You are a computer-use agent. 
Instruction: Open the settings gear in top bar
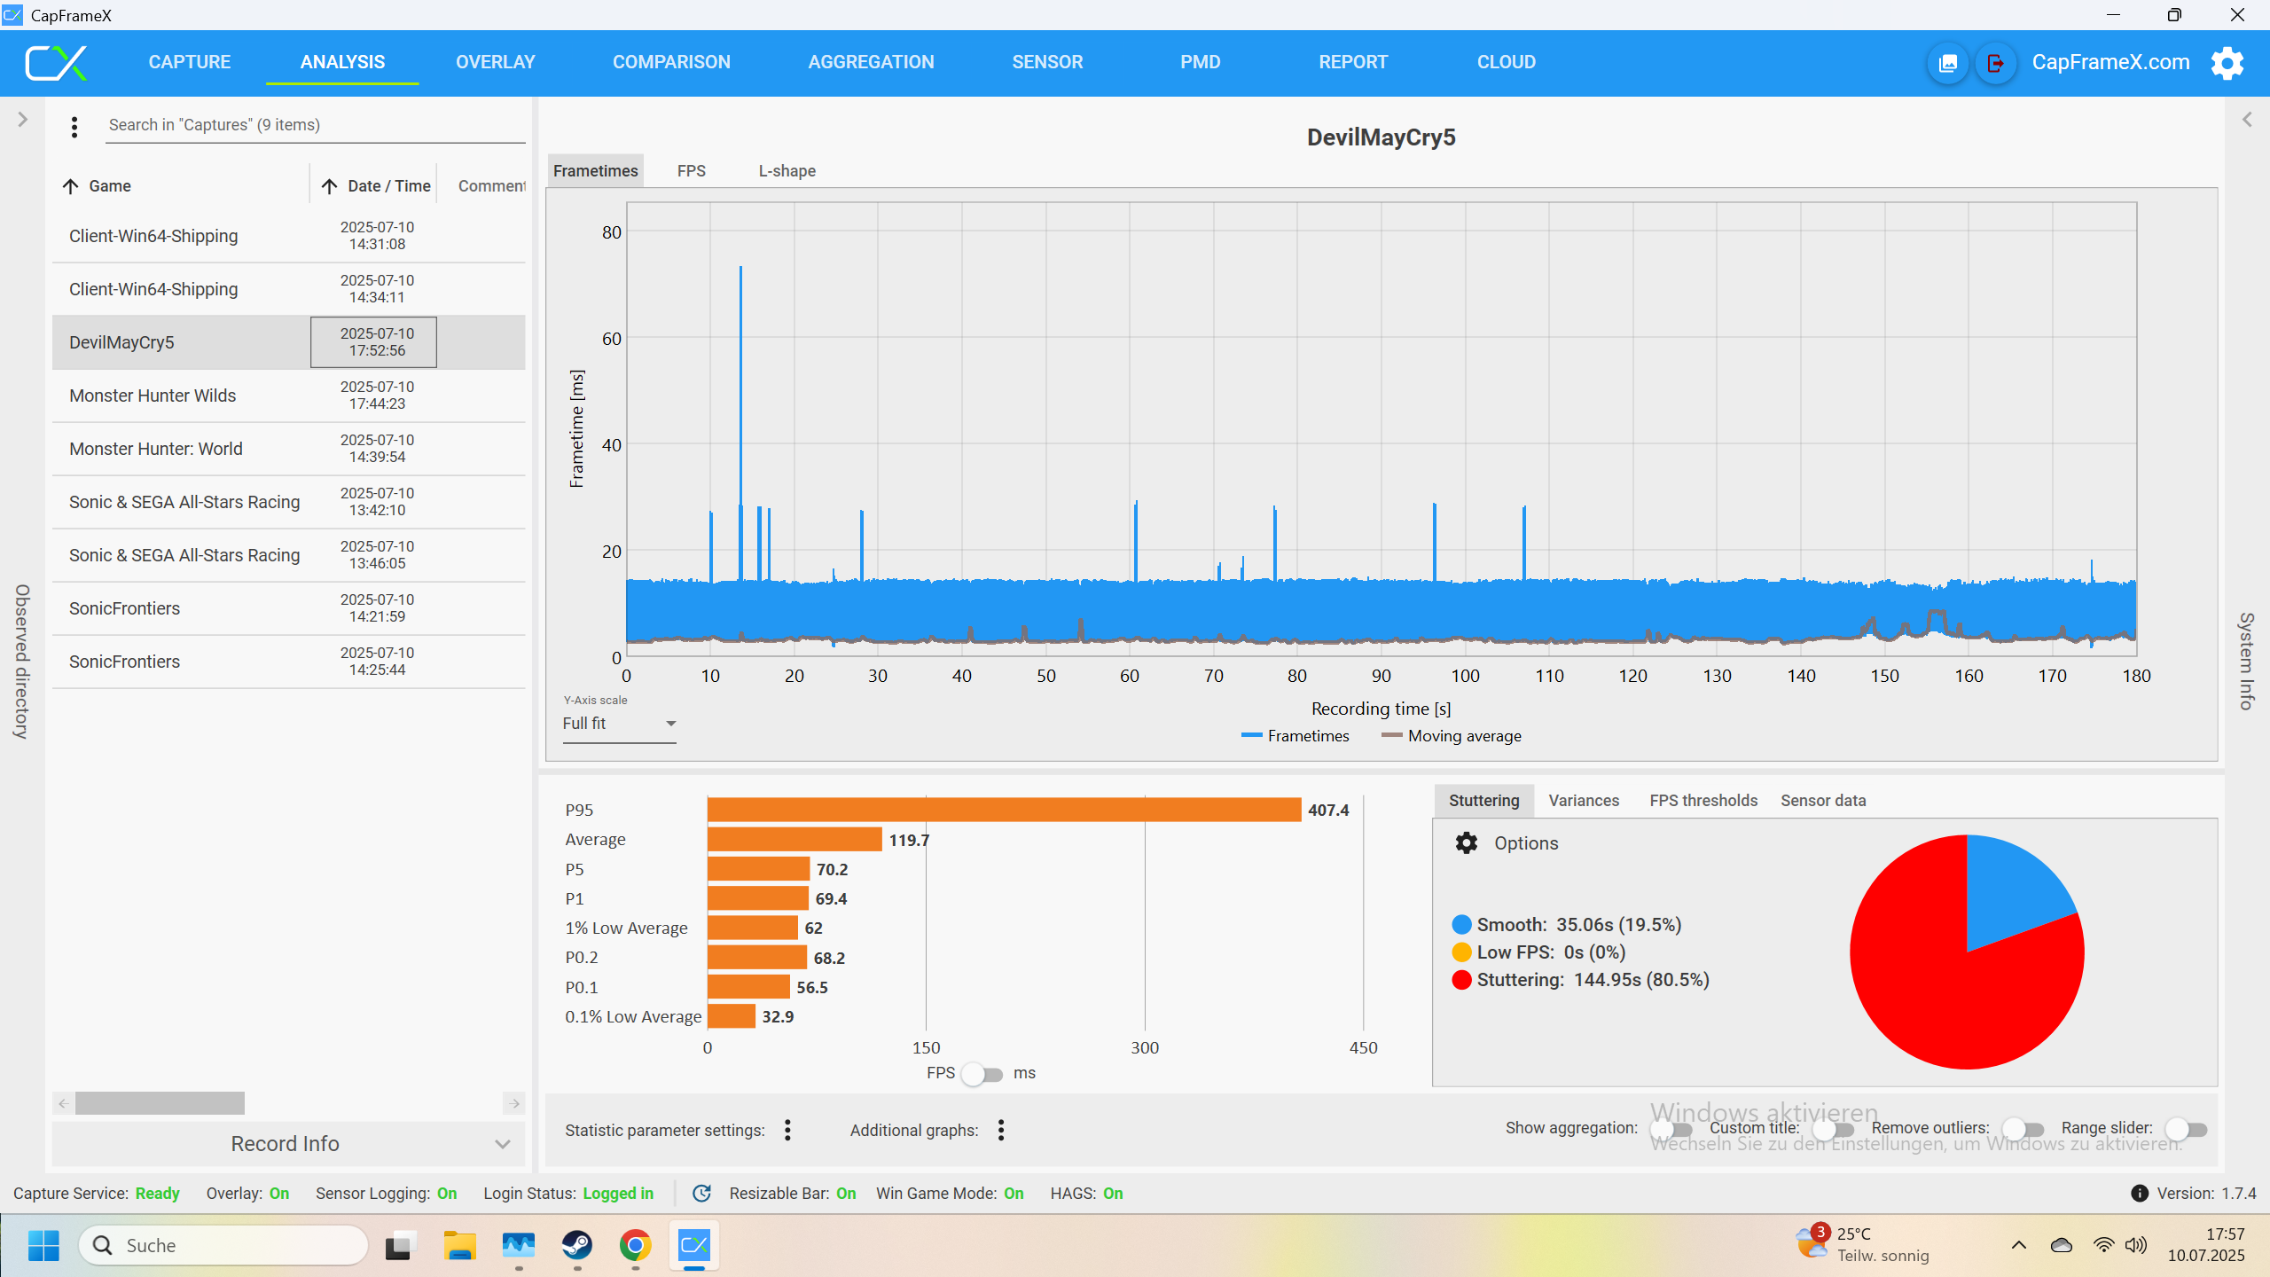pos(2227,63)
